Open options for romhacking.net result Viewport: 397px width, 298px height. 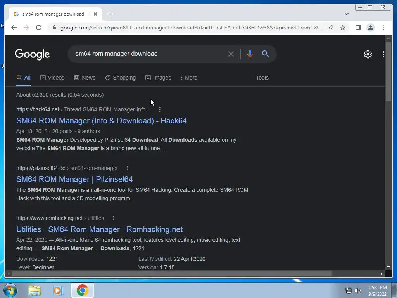coord(114,218)
